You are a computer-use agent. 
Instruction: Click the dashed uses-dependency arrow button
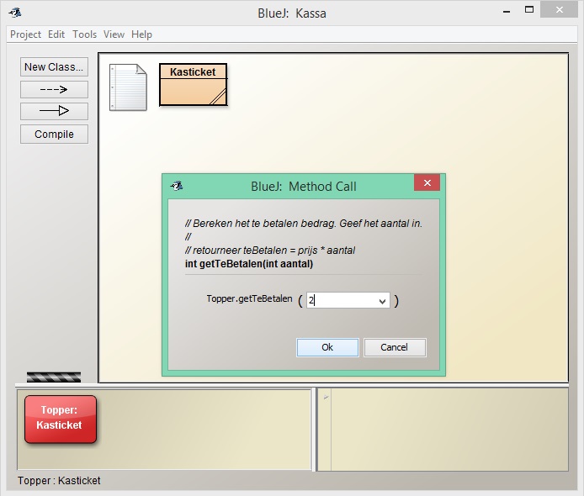pyautogui.click(x=54, y=89)
